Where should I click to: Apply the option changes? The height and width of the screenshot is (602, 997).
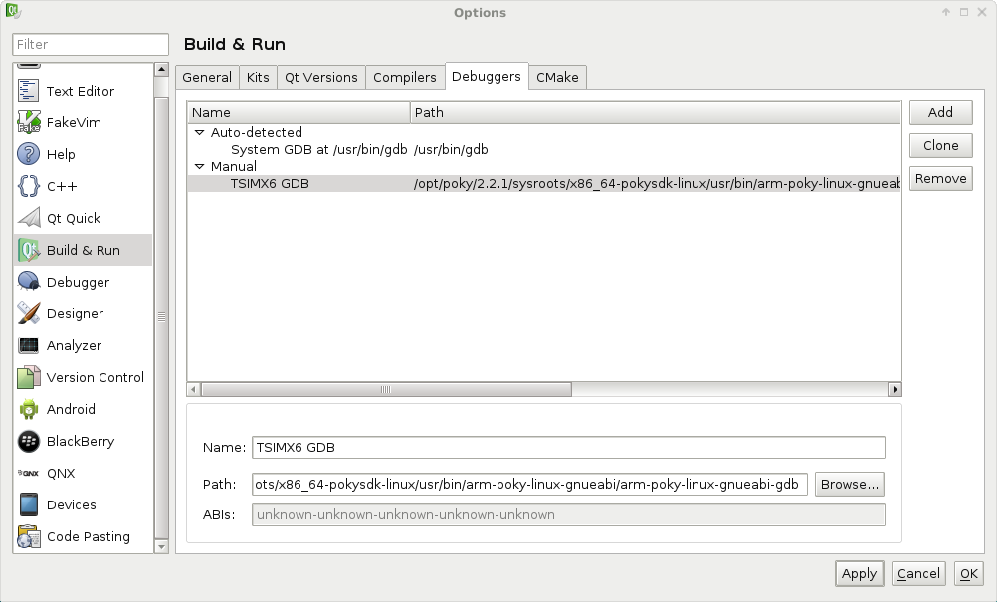859,573
